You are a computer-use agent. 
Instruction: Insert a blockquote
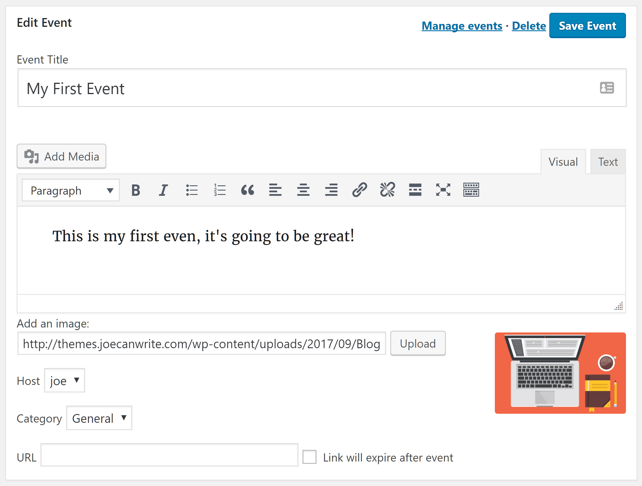(247, 190)
